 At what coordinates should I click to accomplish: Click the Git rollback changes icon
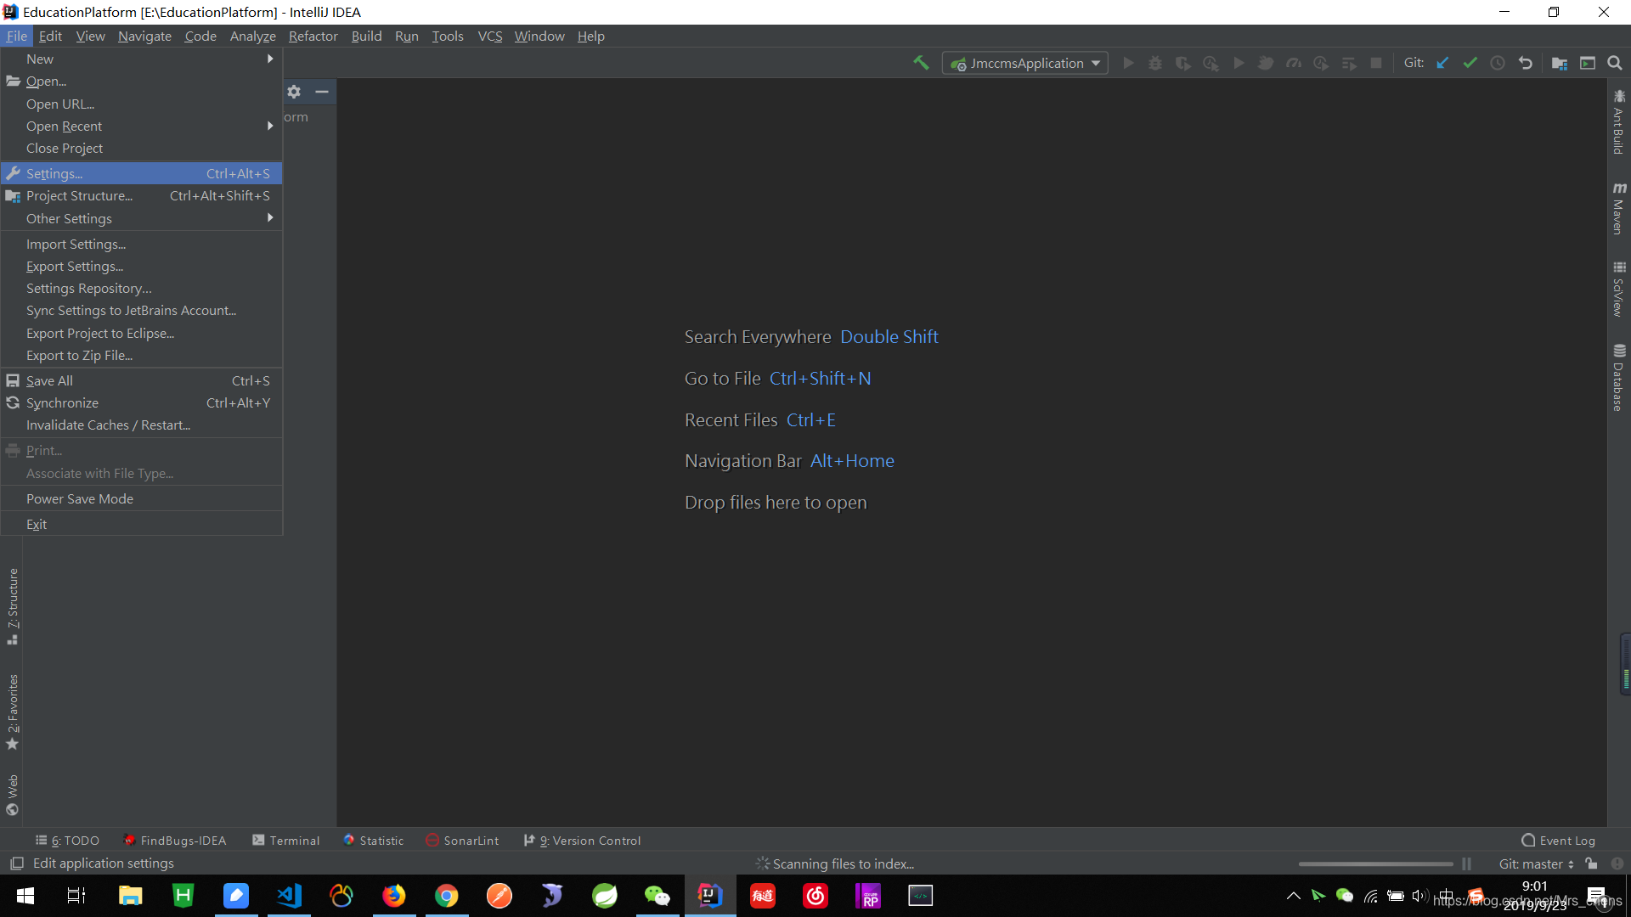click(x=1525, y=64)
